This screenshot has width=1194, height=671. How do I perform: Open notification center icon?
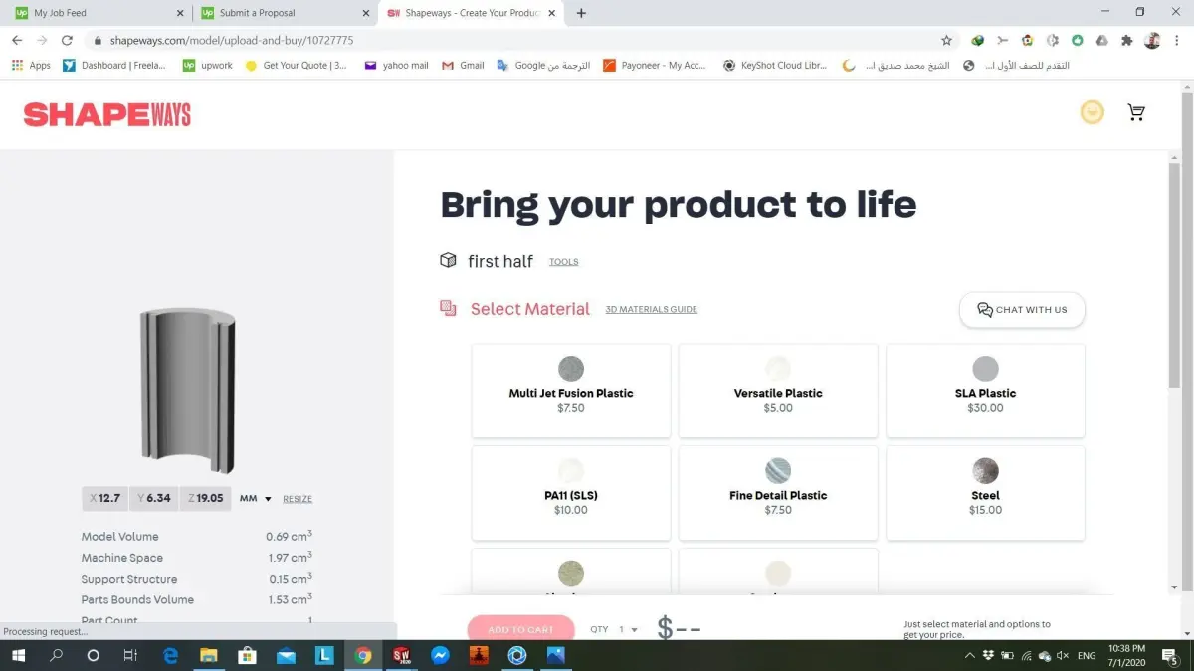(1170, 656)
